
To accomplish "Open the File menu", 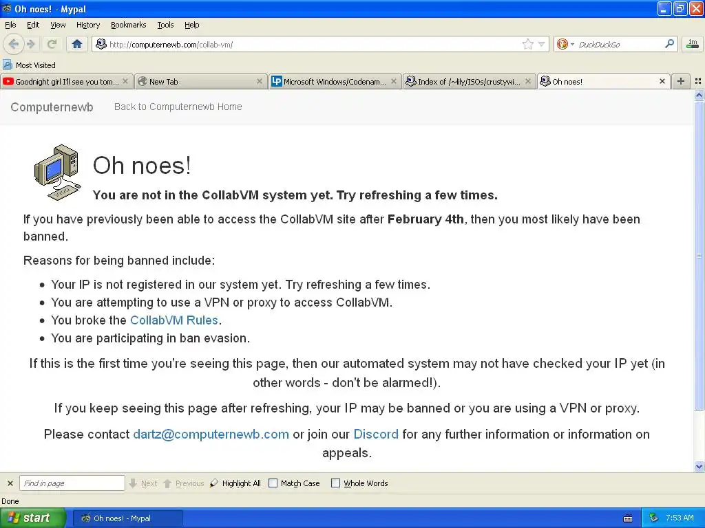I will pyautogui.click(x=10, y=25).
